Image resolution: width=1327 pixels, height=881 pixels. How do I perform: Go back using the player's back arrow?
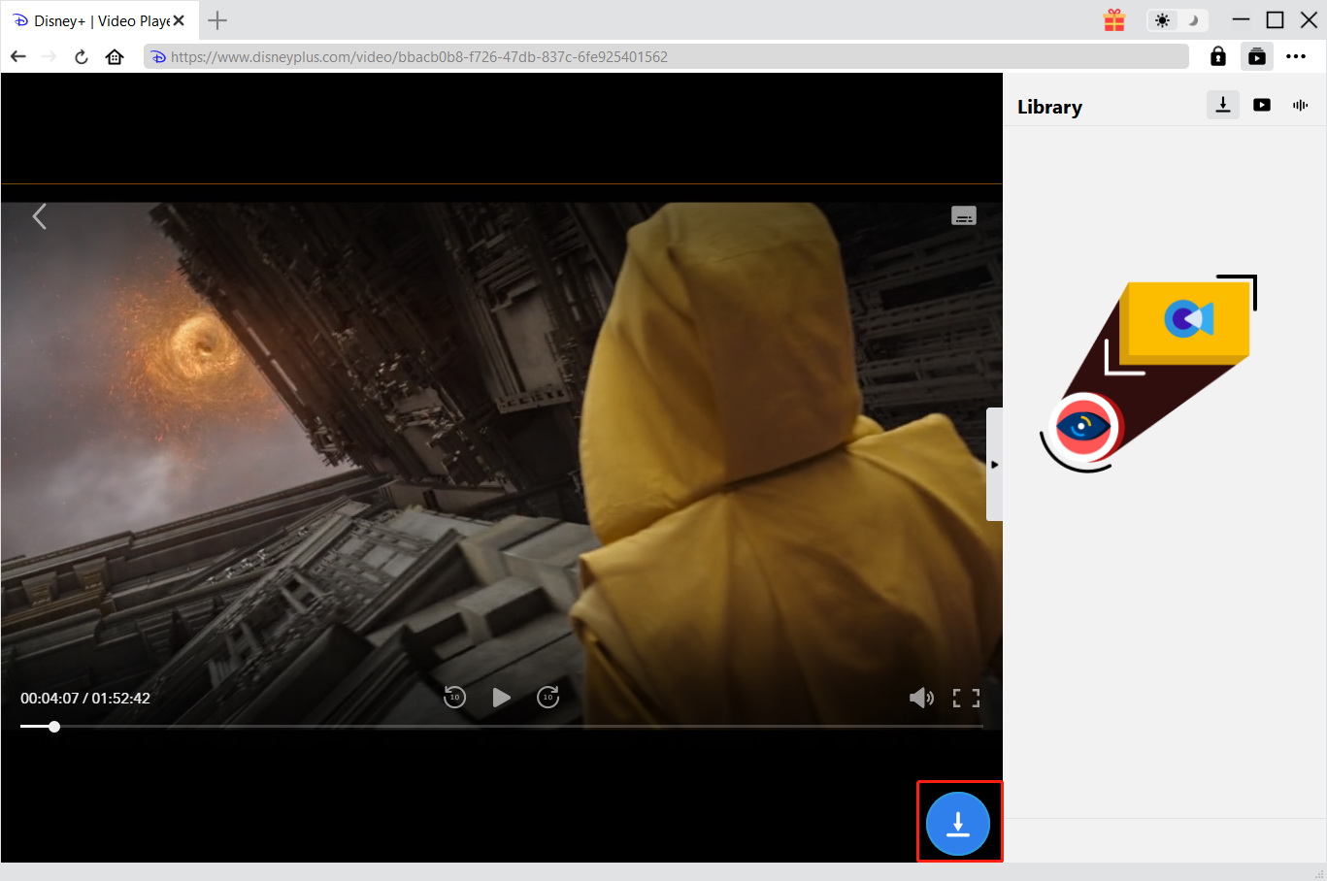pyautogui.click(x=40, y=216)
